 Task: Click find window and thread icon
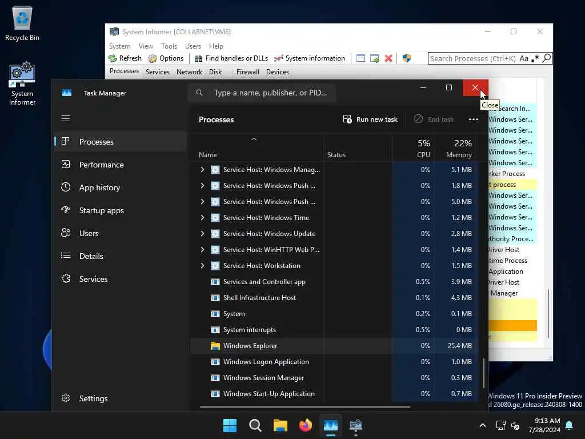(375, 58)
